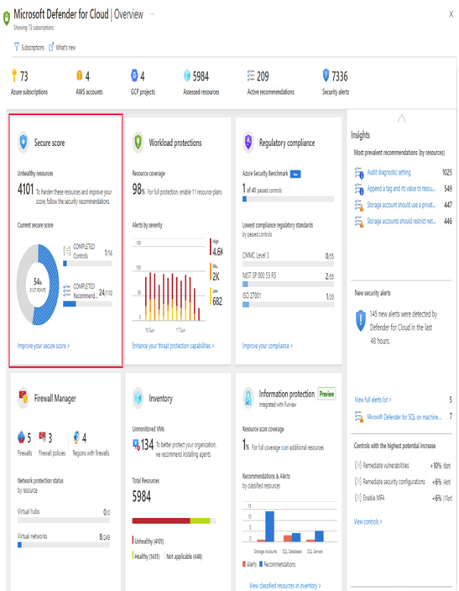Click Improve your secure score link
The height and width of the screenshot is (591, 459).
44,346
